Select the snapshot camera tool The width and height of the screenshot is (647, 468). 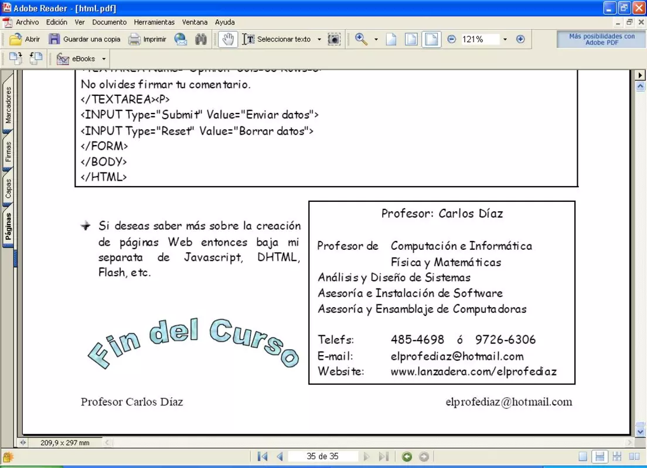(x=334, y=39)
